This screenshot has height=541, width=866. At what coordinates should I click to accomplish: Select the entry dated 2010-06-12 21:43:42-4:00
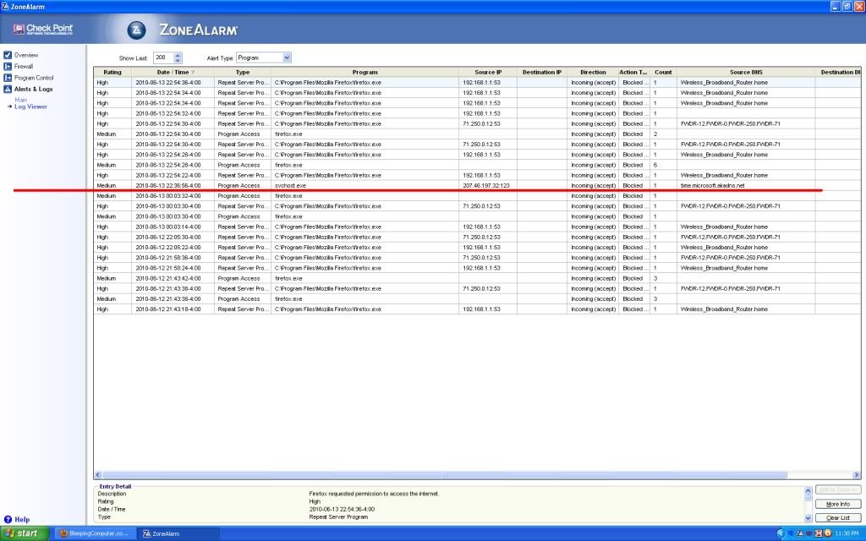[x=477, y=278]
